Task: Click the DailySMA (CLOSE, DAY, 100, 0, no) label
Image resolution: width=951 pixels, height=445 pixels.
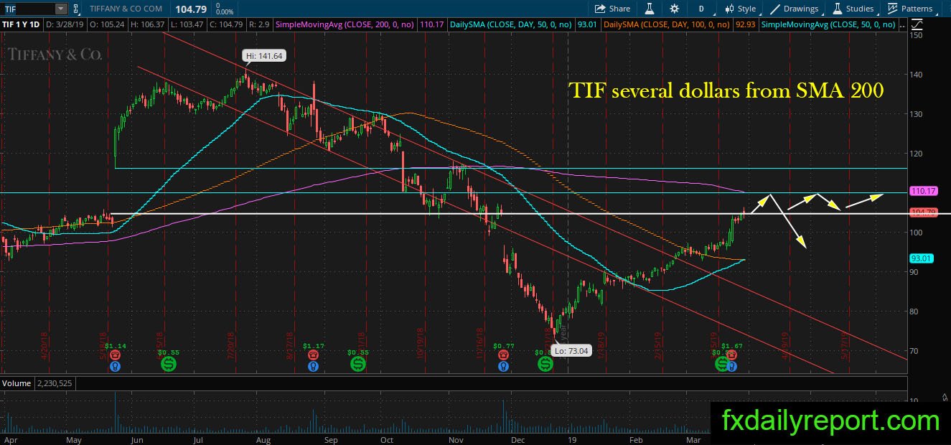Action: pyautogui.click(x=666, y=24)
